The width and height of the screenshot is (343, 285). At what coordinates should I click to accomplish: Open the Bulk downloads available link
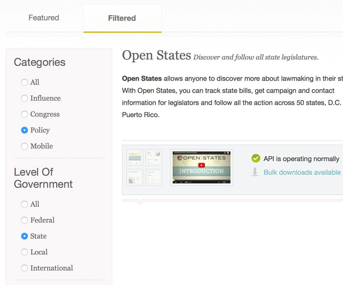pos(302,172)
